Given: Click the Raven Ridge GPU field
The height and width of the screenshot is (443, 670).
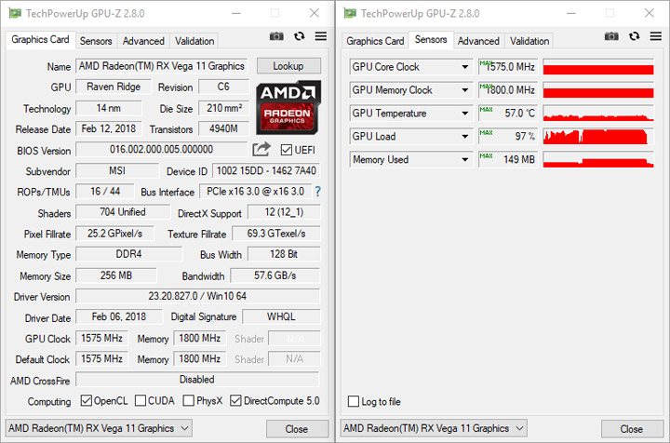Looking at the screenshot, I should point(114,87).
